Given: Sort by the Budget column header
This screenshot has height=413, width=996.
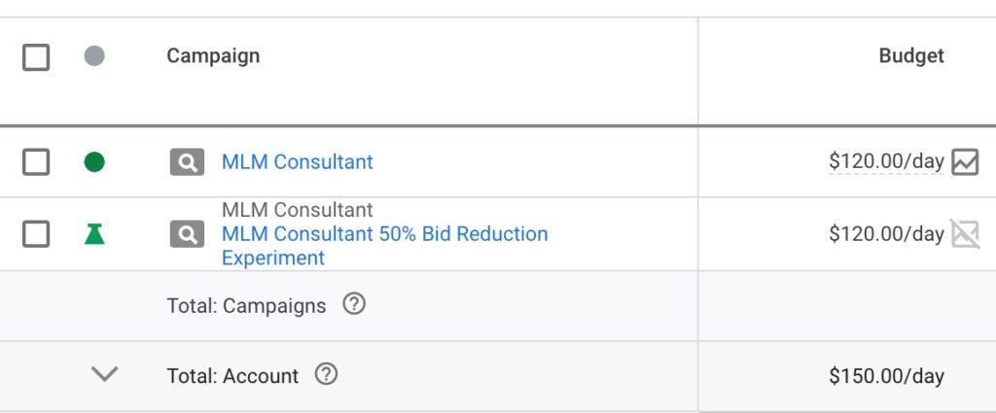Looking at the screenshot, I should [x=911, y=55].
